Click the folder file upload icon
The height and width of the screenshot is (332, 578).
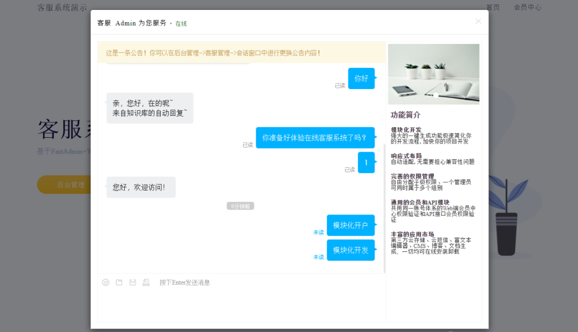119,282
